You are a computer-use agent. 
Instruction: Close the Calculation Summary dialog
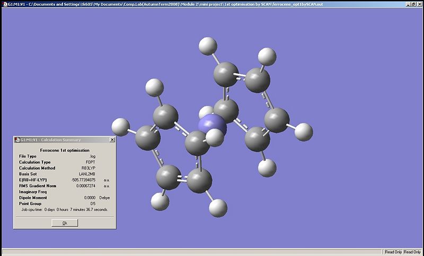pos(112,140)
